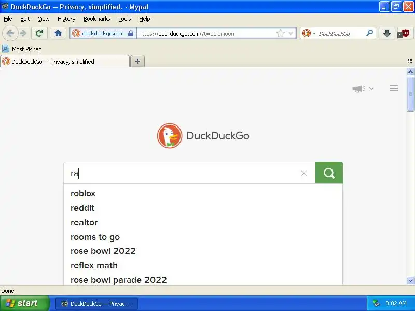The height and width of the screenshot is (311, 415).
Task: Open the URL history dropdown arrow
Action: tap(291, 33)
